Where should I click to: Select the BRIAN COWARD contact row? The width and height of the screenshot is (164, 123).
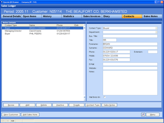pyautogui.click(x=43, y=28)
